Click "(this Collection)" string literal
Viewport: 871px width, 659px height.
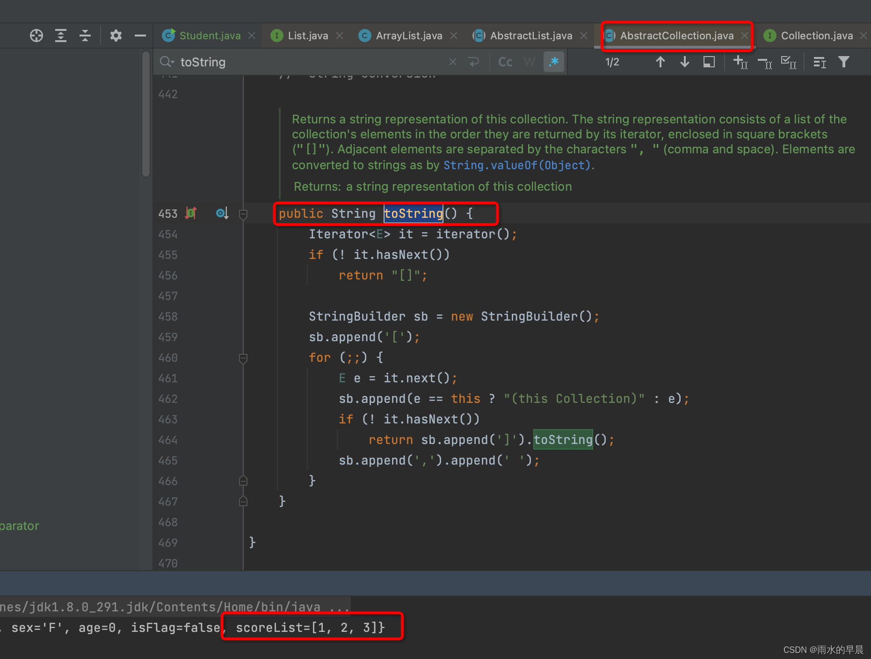coord(574,399)
